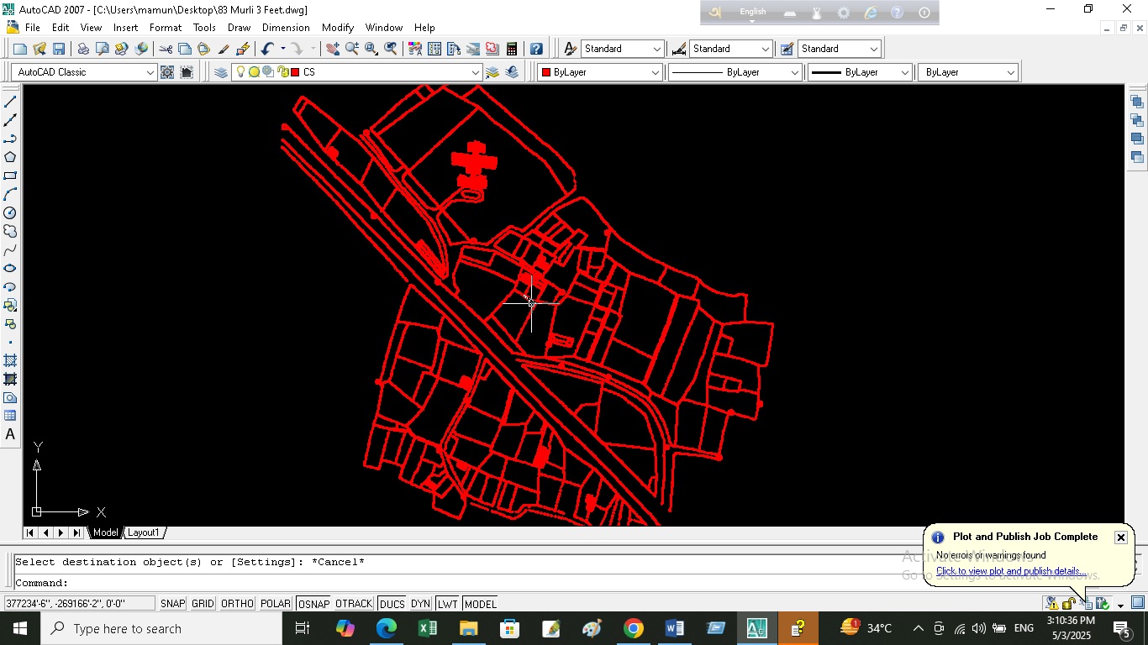Select the Line tool in Draw toolbar
1148x645 pixels.
tap(10, 102)
